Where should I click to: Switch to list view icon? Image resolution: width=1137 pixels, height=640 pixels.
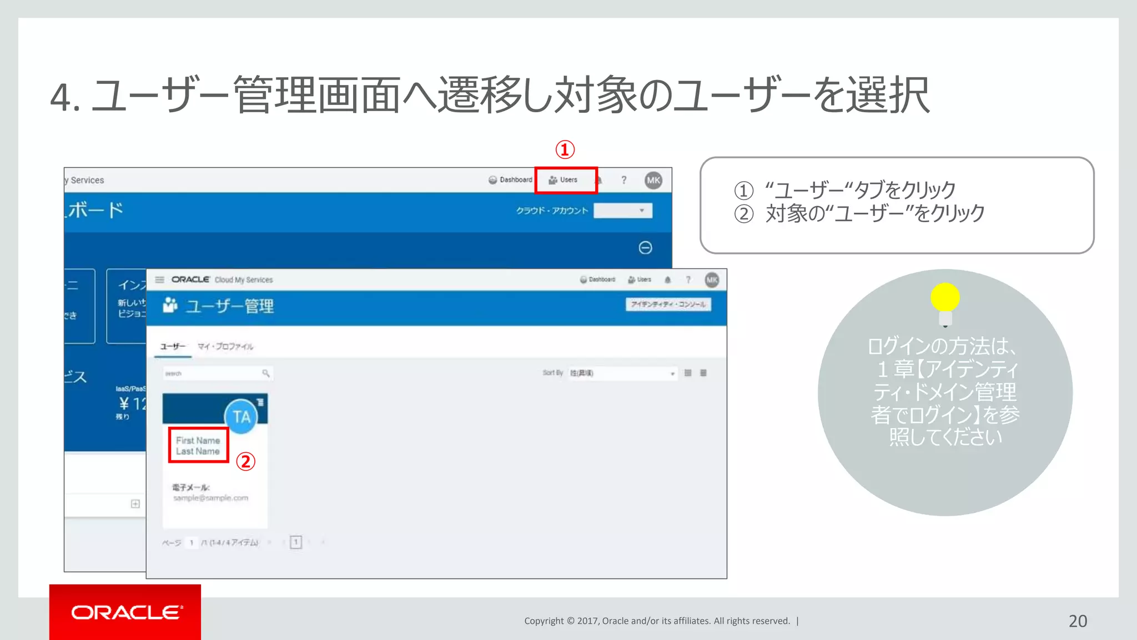(703, 373)
